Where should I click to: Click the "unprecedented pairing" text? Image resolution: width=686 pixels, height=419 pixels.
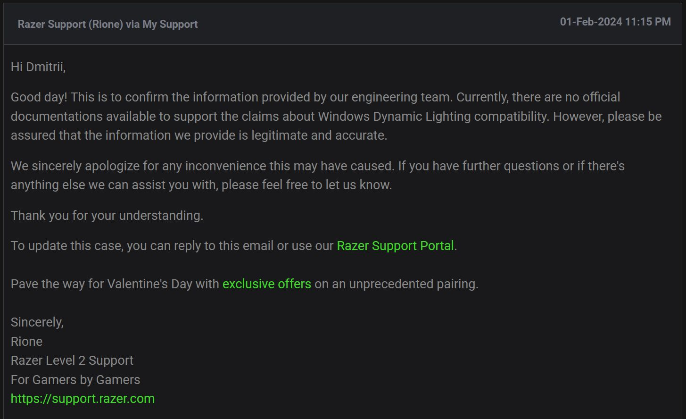[x=413, y=284]
